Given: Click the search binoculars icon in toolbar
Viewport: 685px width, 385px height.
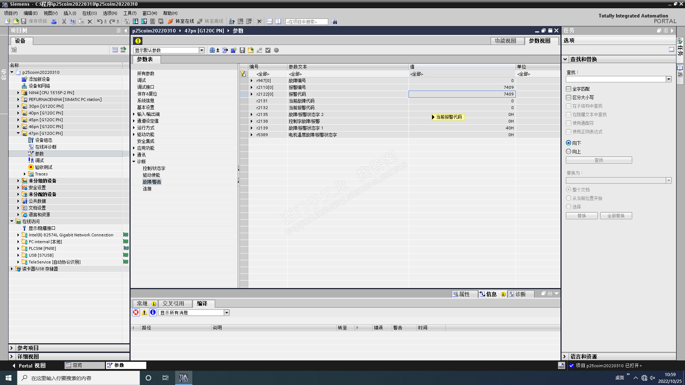Looking at the screenshot, I should click(334, 22).
